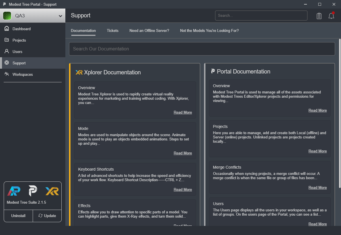Click the Modest Tree Editor AR logo
341x235 pixels.
(x=14, y=191)
